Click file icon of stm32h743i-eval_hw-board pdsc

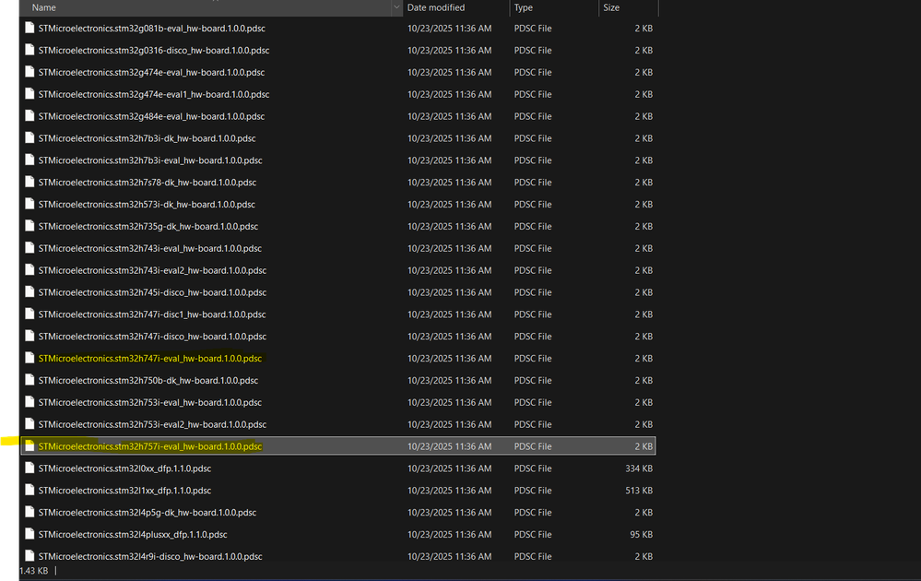point(30,248)
